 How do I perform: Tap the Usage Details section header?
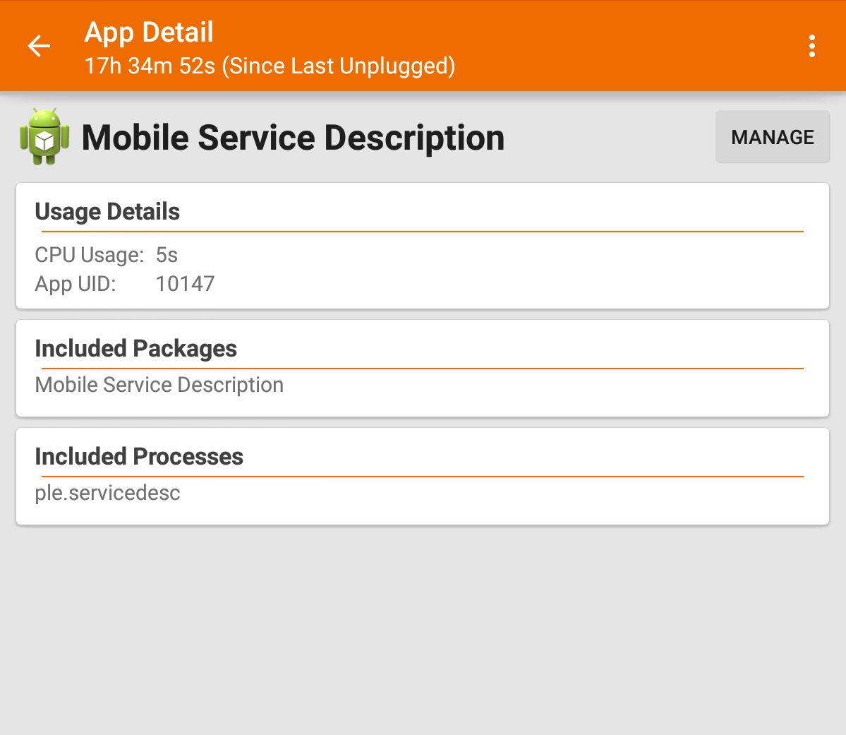point(107,211)
